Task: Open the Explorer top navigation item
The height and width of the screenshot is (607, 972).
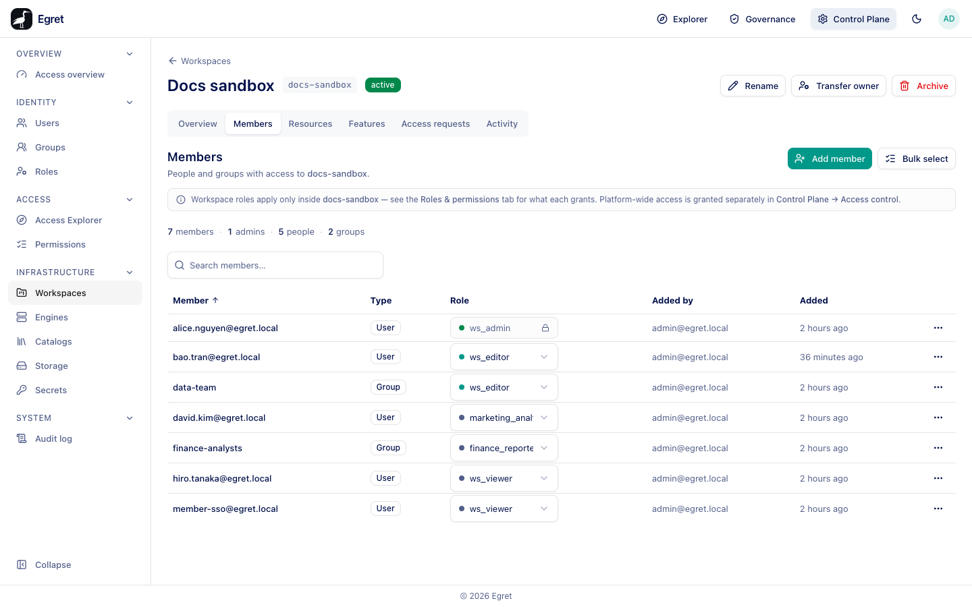Action: pos(682,19)
